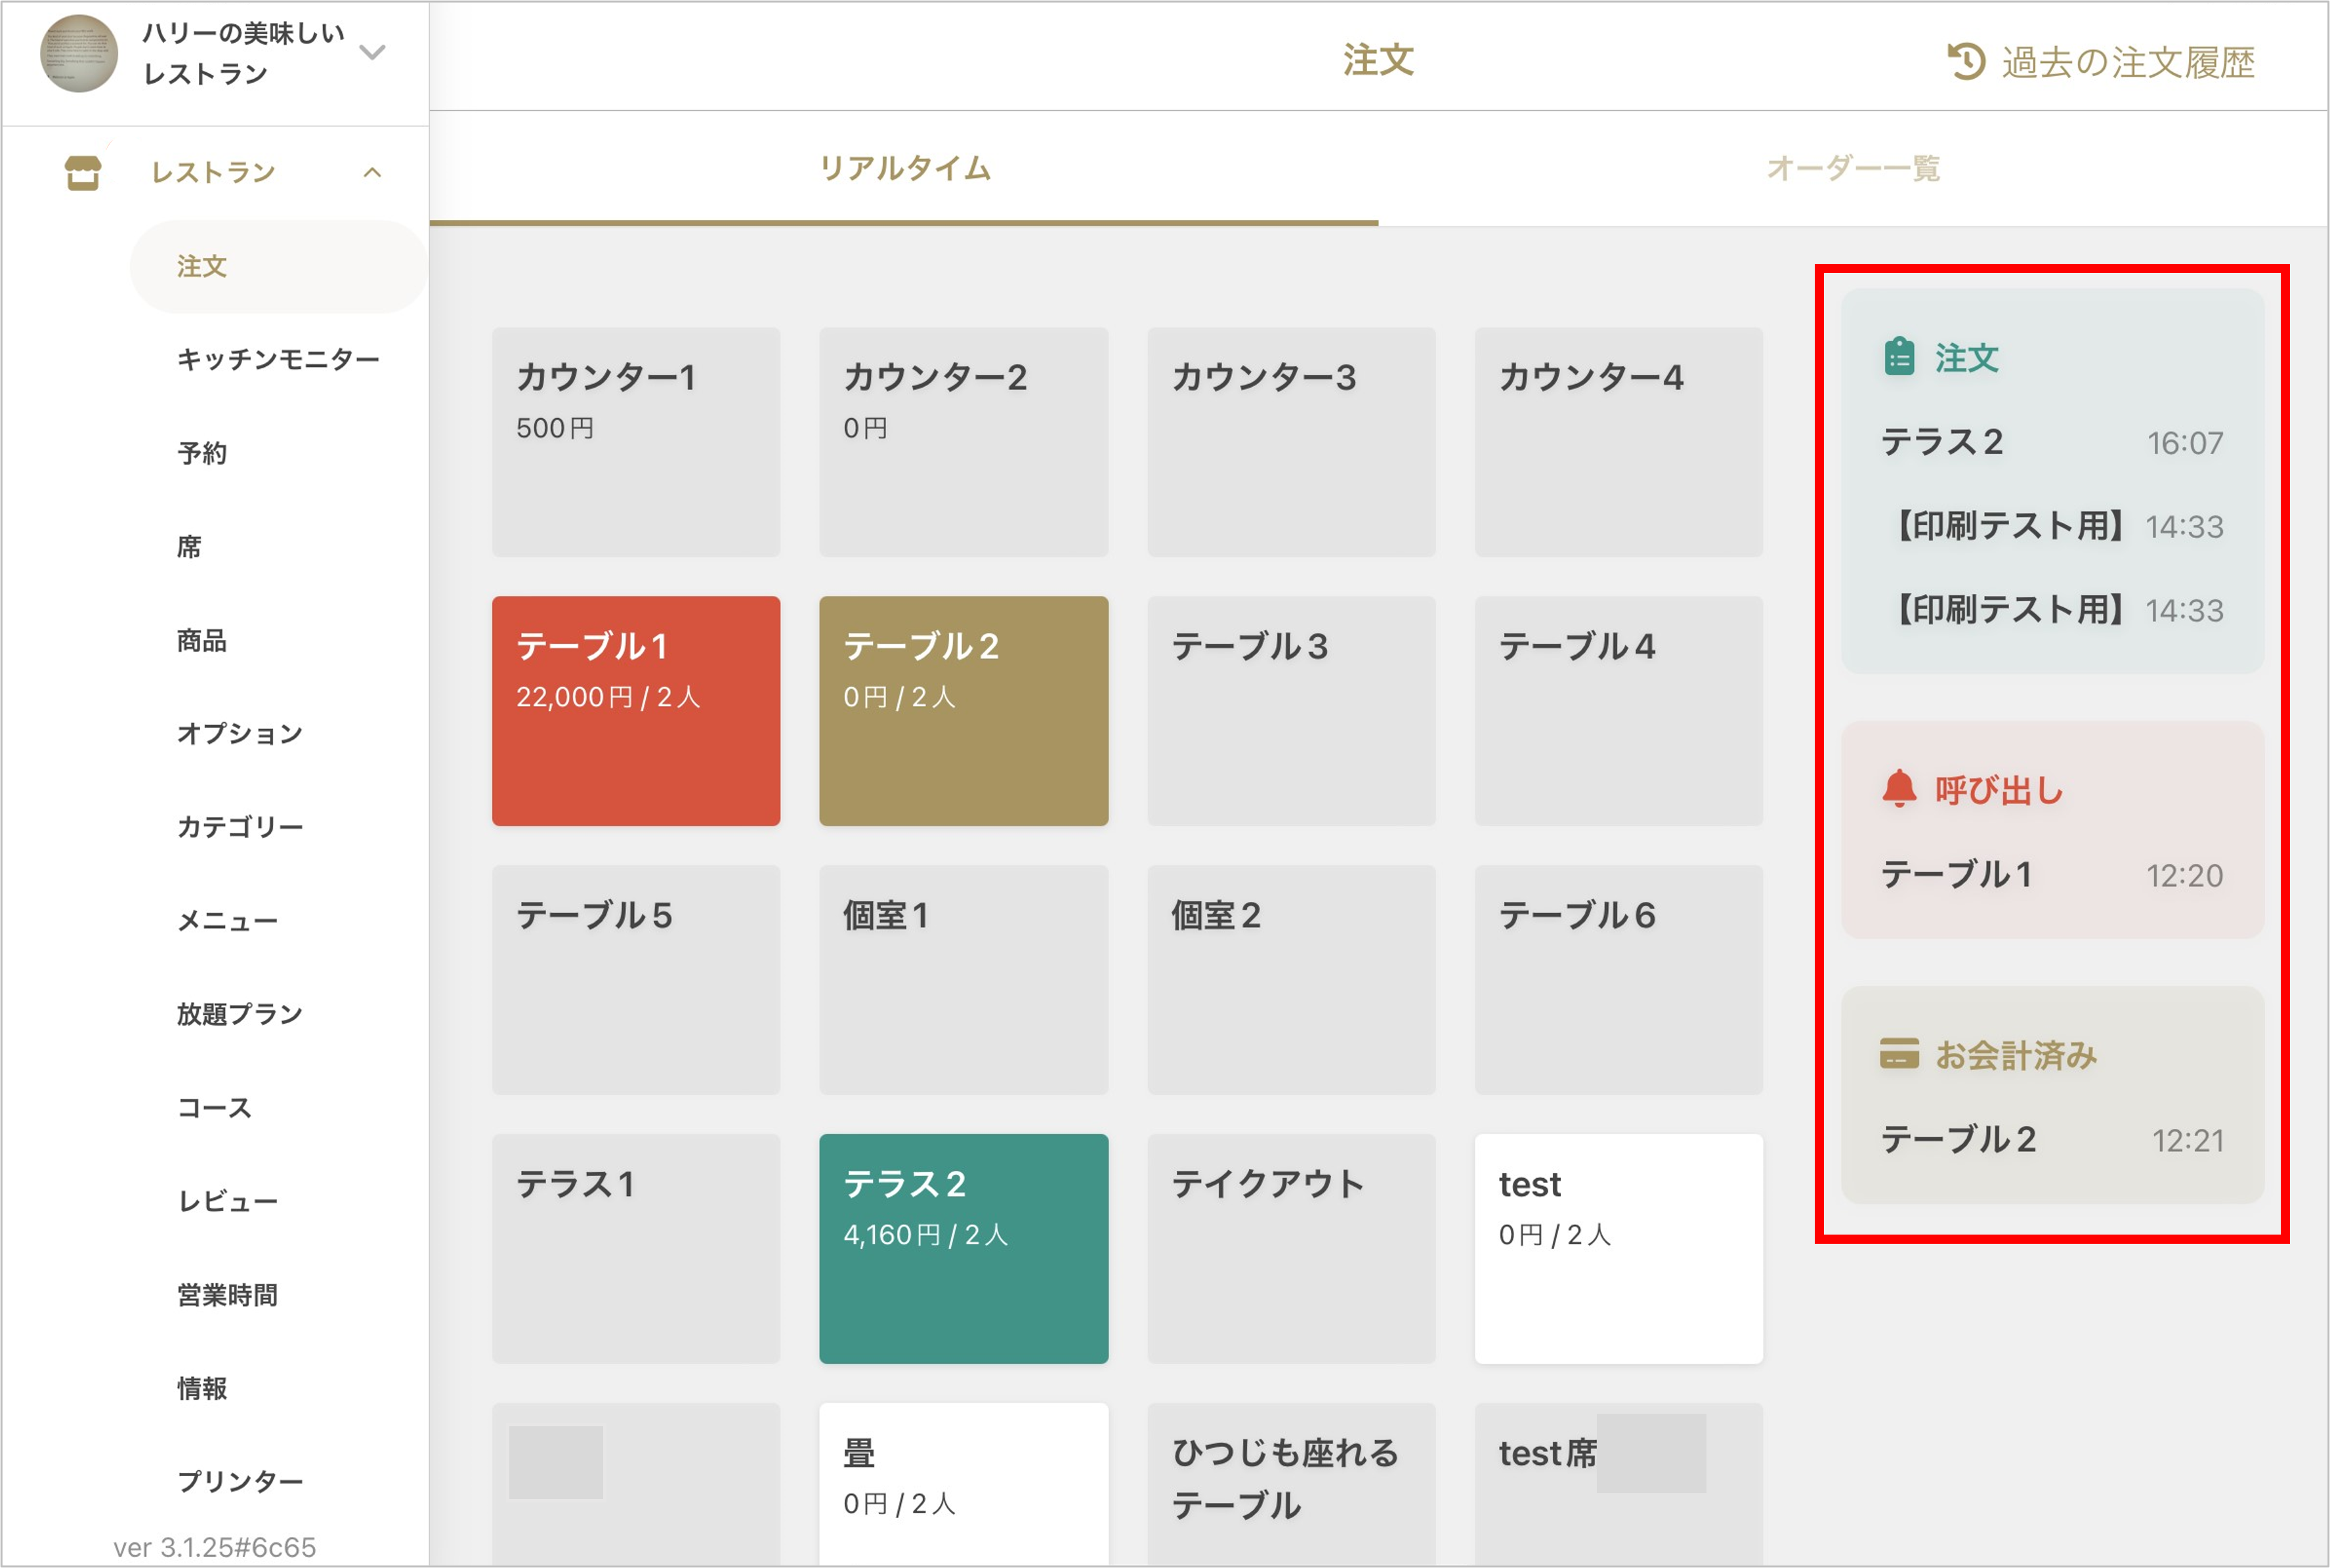Select the カウンター4 table card
Viewport: 2330px width, 1568px height.
coord(1619,442)
